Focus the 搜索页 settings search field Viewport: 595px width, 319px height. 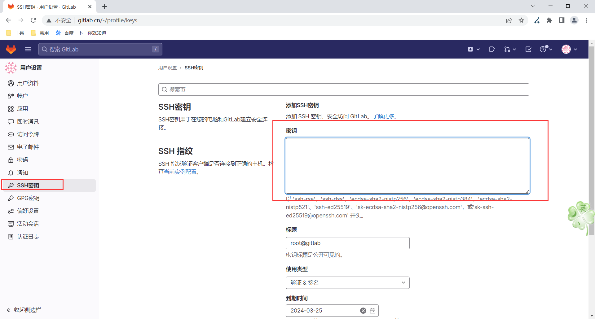coord(343,90)
